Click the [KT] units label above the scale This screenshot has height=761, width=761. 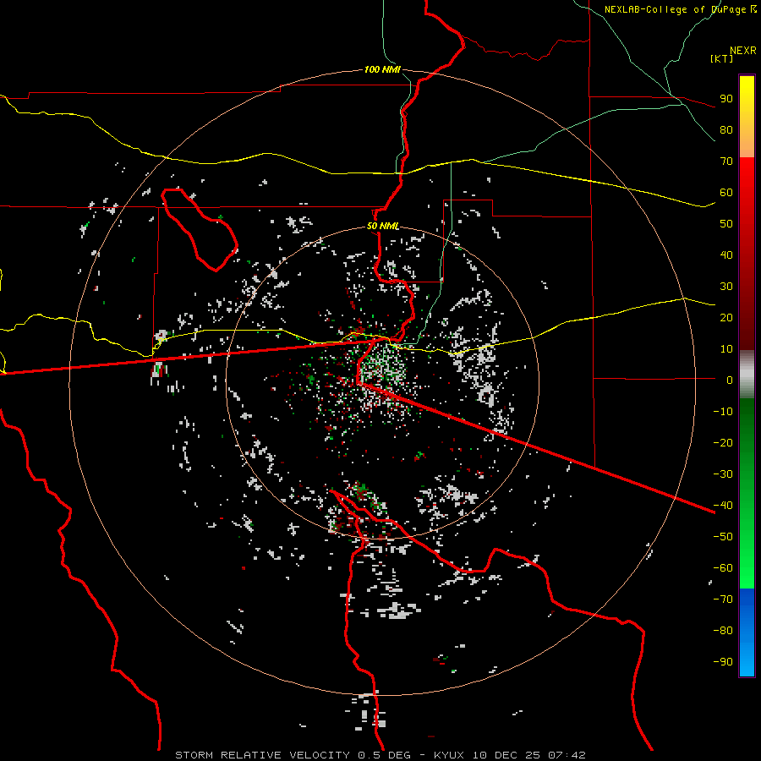tap(722, 58)
